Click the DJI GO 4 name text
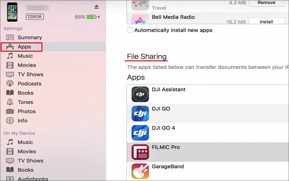This screenshot has height=181, width=289. [x=164, y=128]
